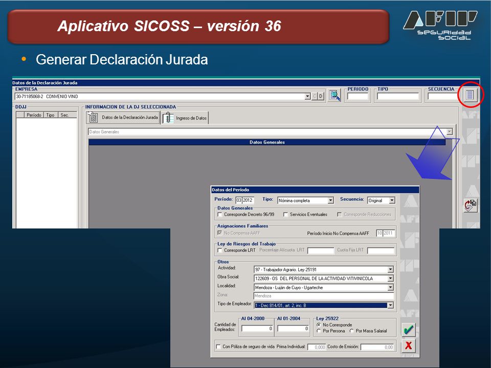Click the Ley 25922 group label
Screen dimensions: 491x368
(327, 318)
